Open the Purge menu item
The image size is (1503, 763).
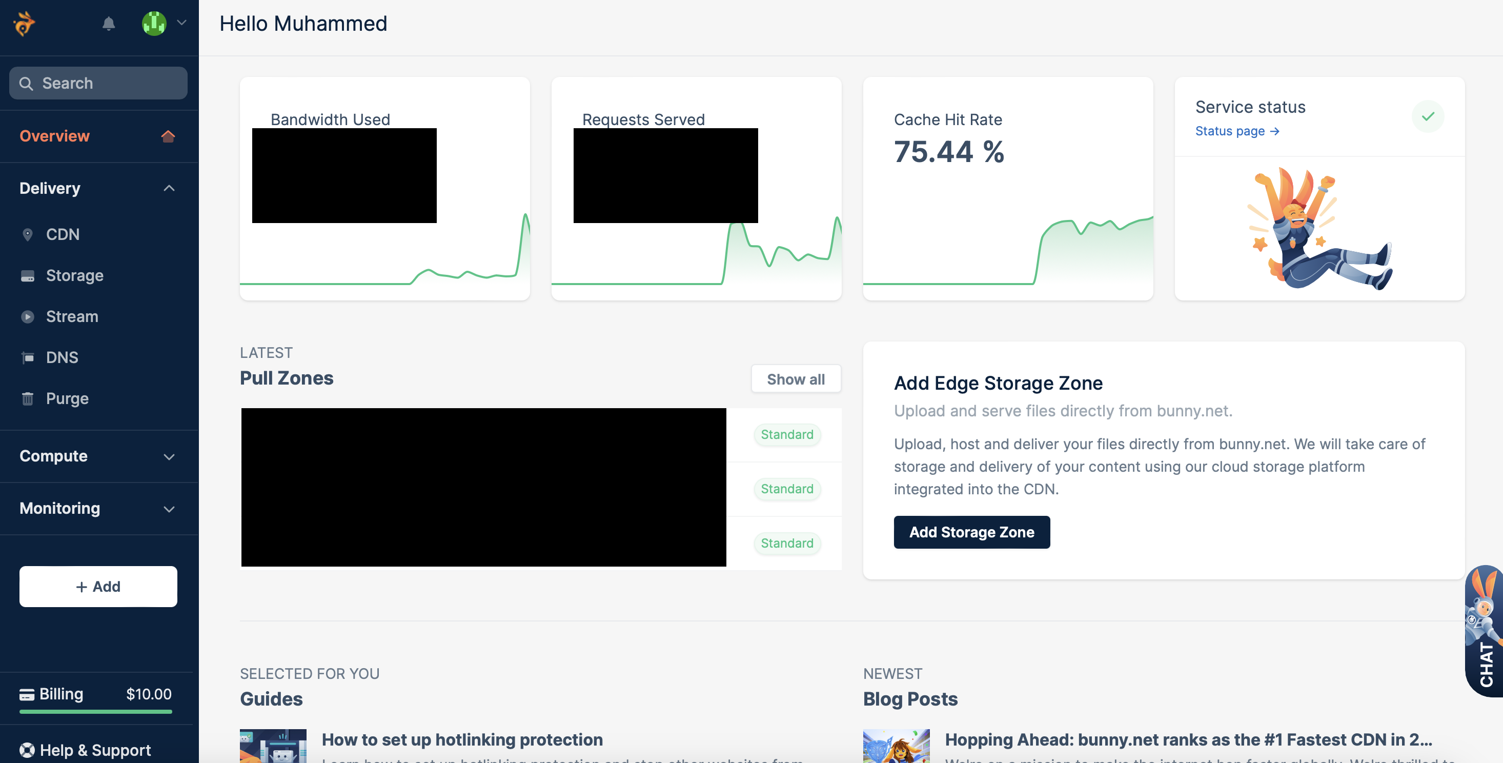pyautogui.click(x=67, y=399)
